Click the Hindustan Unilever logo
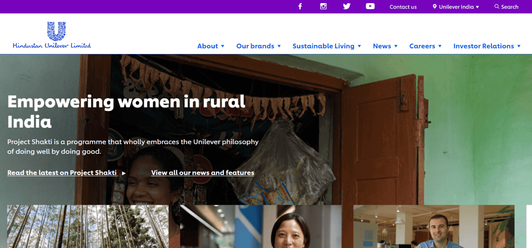Screen dimensions: 532x248 [x=52, y=35]
